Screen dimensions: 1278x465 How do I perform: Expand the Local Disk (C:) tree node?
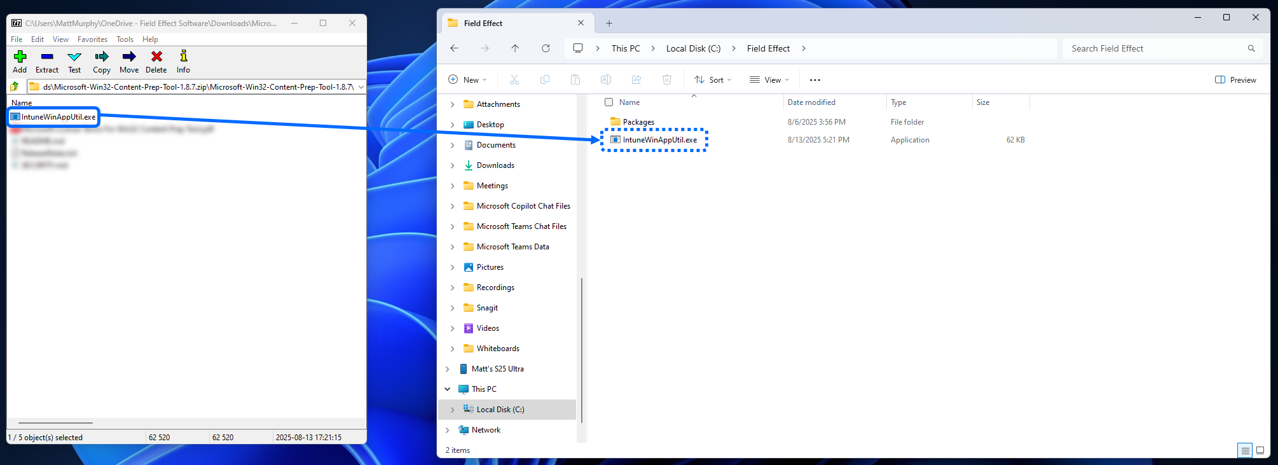[x=452, y=410]
